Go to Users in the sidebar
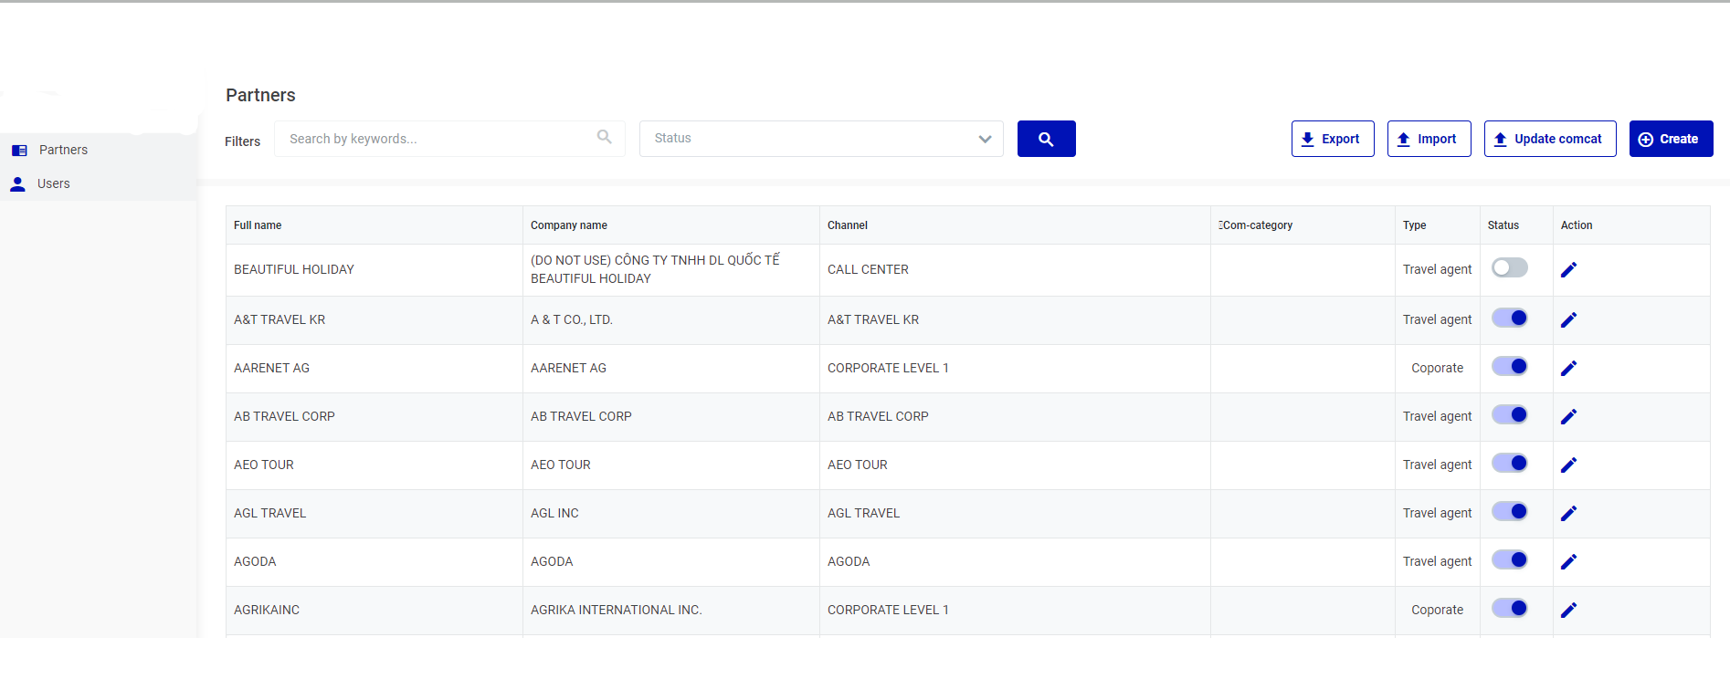Viewport: 1730px width, 700px height. (53, 183)
